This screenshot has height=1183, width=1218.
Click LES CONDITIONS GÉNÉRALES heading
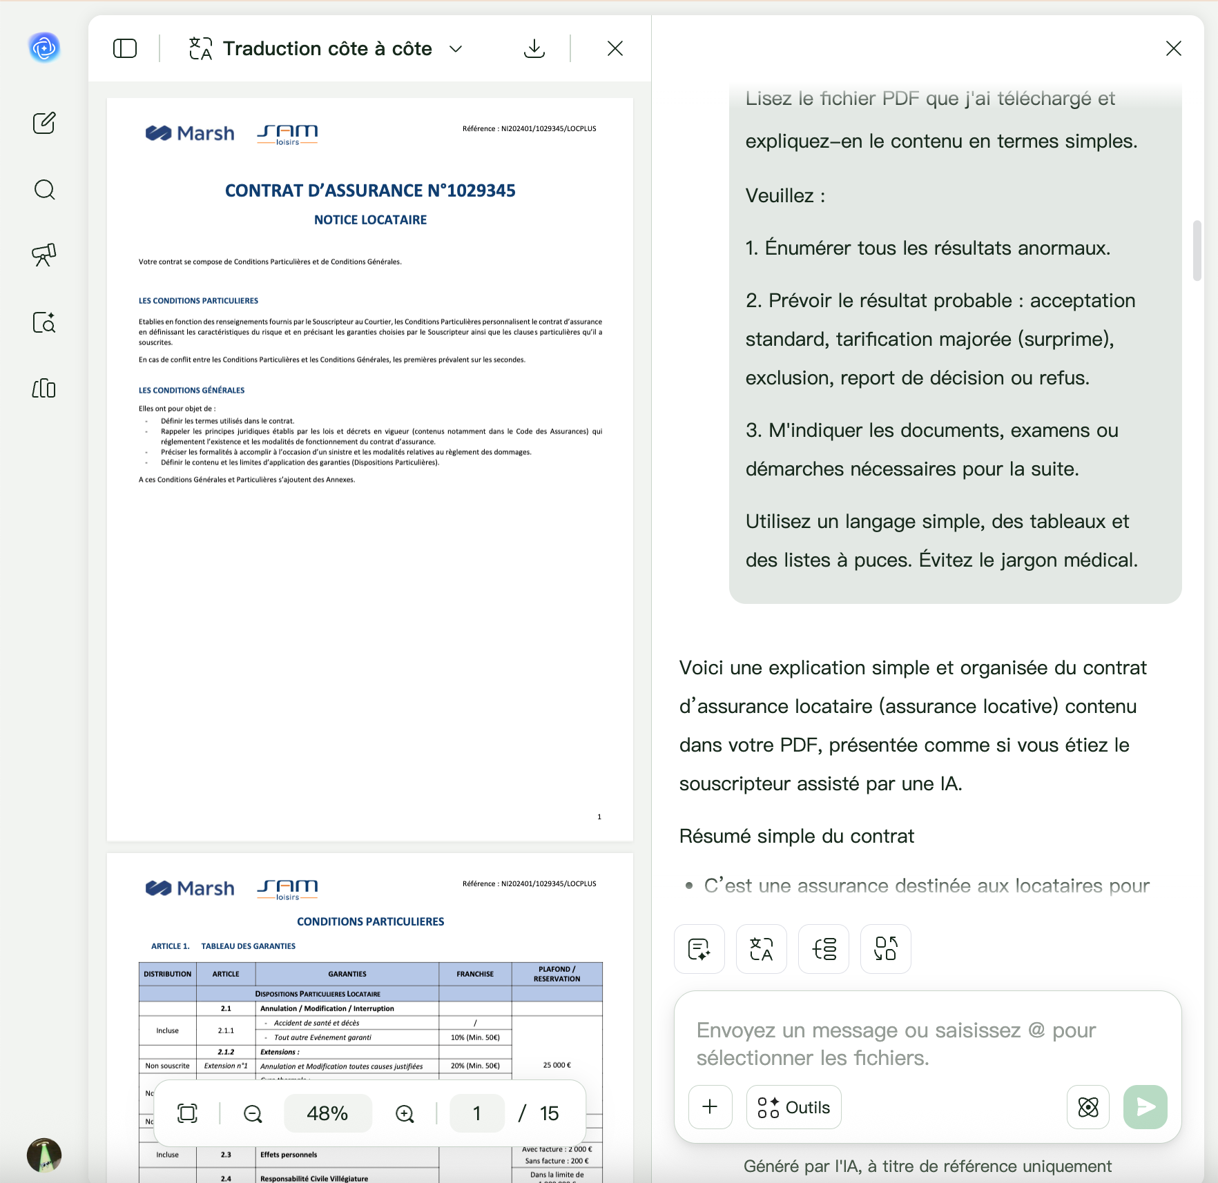(x=191, y=391)
